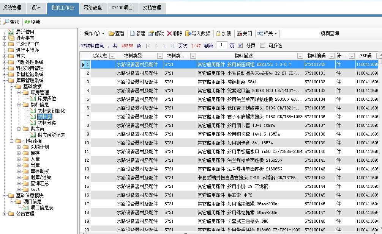Switch to the 网络硬盘 tab
Image resolution: width=382 pixels, height=234 pixels.
point(93,8)
